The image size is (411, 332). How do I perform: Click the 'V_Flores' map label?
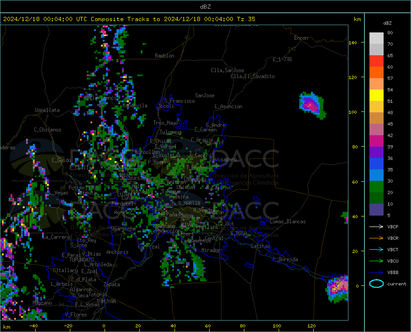[76, 315]
